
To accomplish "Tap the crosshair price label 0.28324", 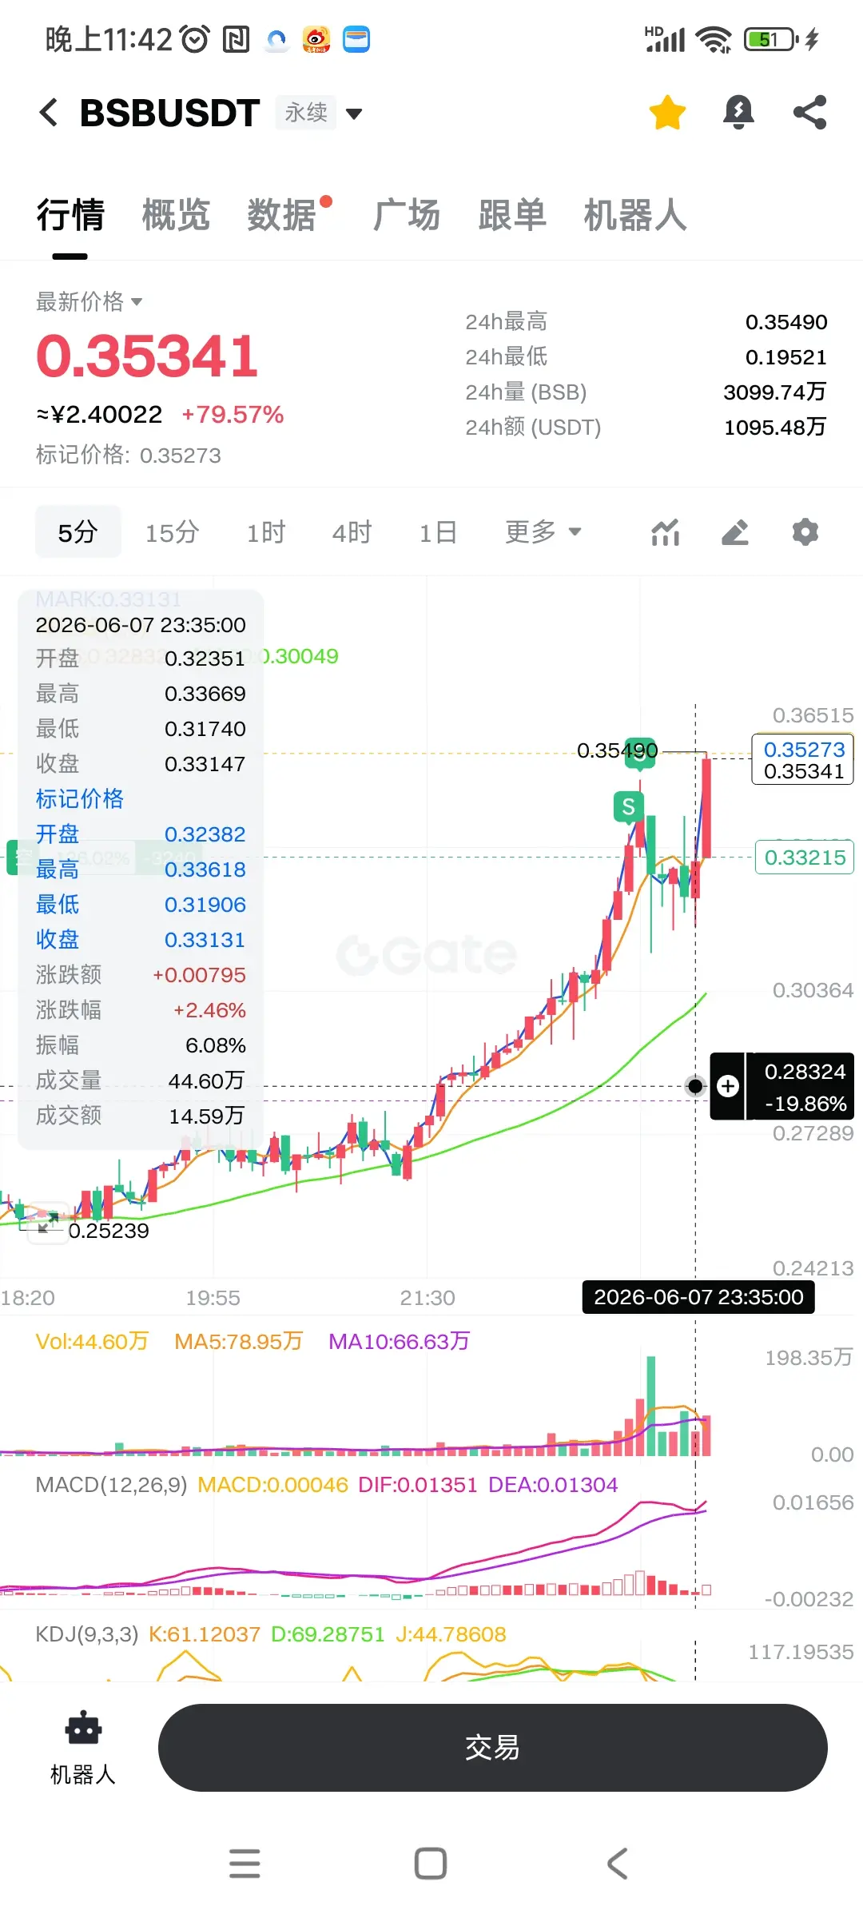I will pyautogui.click(x=805, y=1072).
